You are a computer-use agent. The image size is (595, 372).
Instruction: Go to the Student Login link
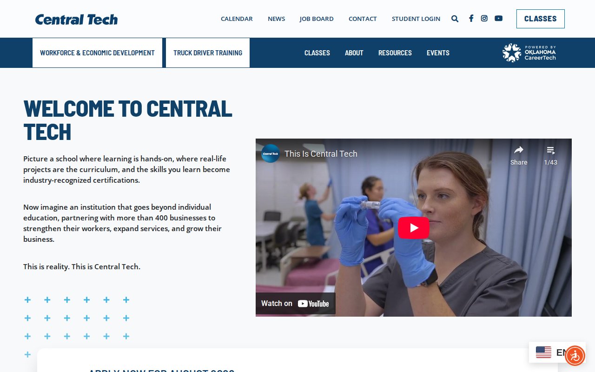pyautogui.click(x=416, y=19)
